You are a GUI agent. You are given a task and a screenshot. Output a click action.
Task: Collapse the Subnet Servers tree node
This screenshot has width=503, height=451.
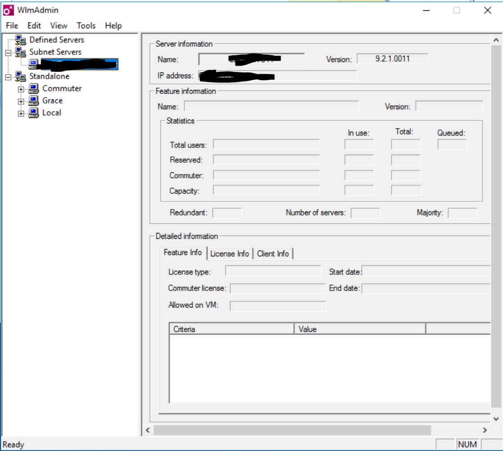9,53
